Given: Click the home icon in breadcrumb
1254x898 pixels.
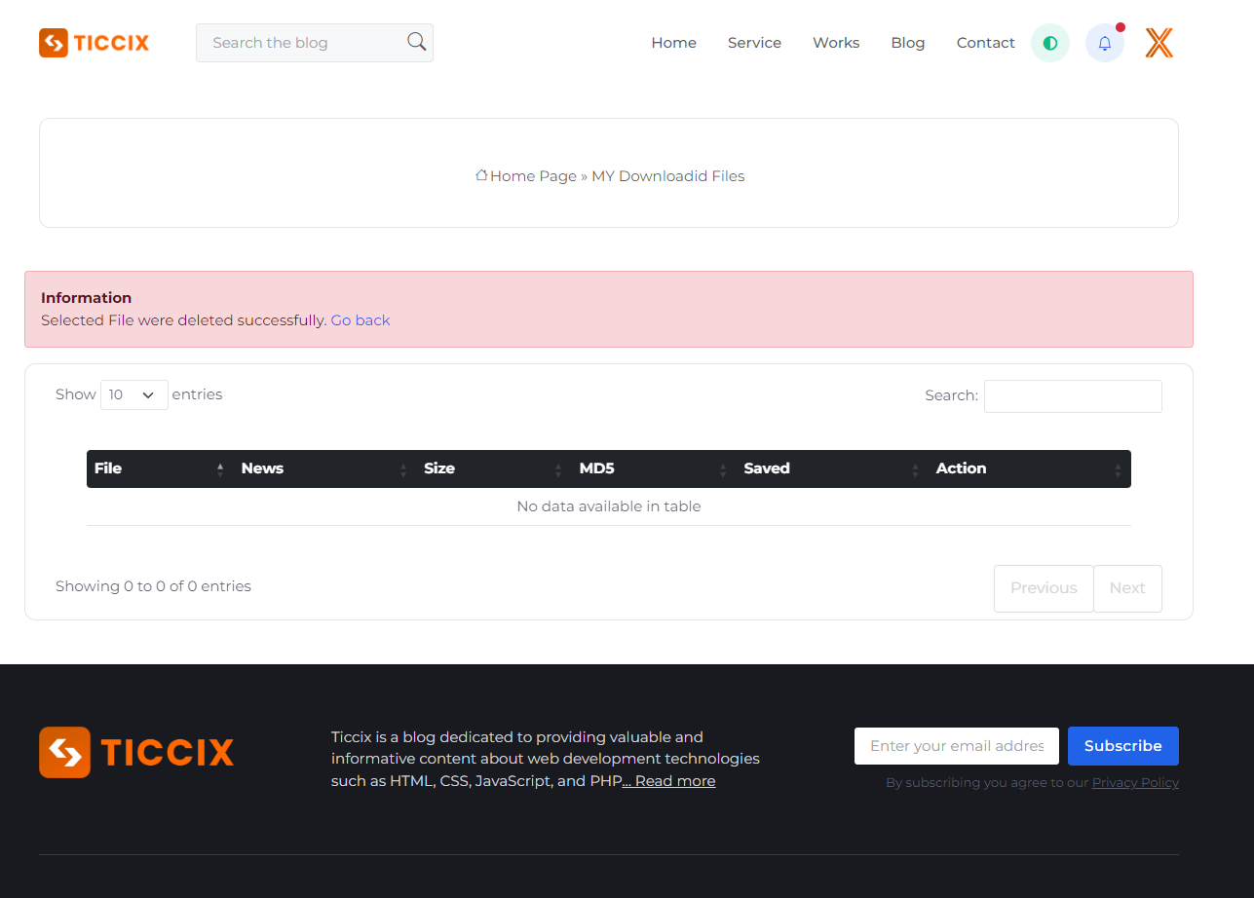Looking at the screenshot, I should coord(481,175).
